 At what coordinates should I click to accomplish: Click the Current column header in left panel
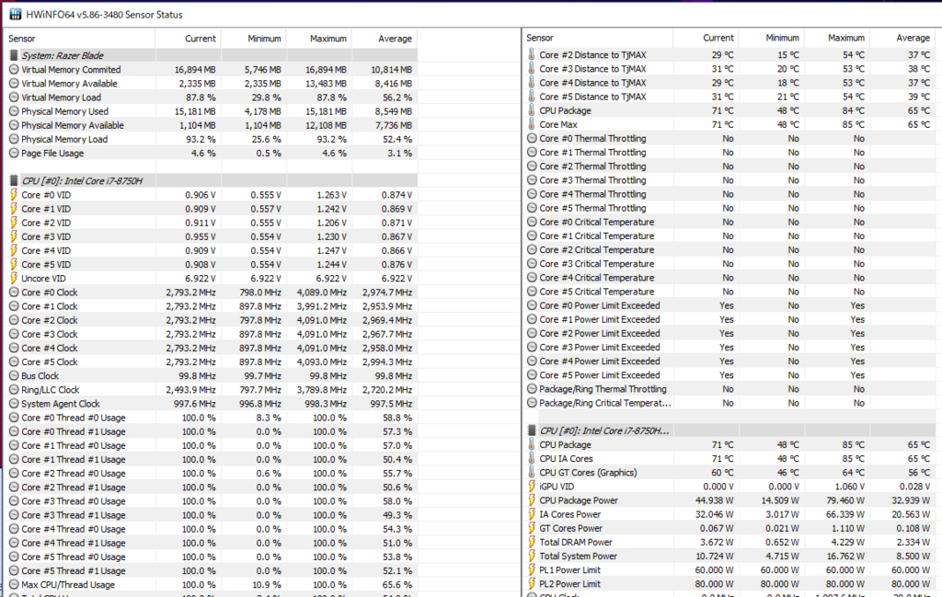coord(188,39)
